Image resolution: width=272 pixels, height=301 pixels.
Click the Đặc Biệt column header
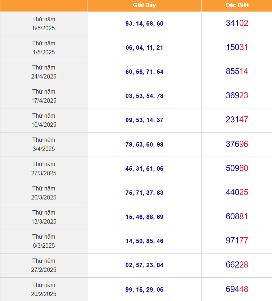click(237, 5)
